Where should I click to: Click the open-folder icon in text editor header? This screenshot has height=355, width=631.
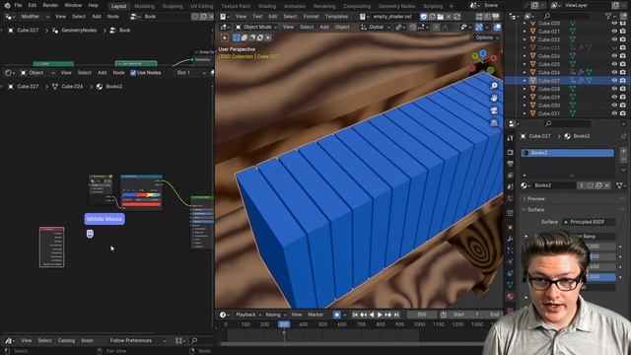tap(441, 17)
